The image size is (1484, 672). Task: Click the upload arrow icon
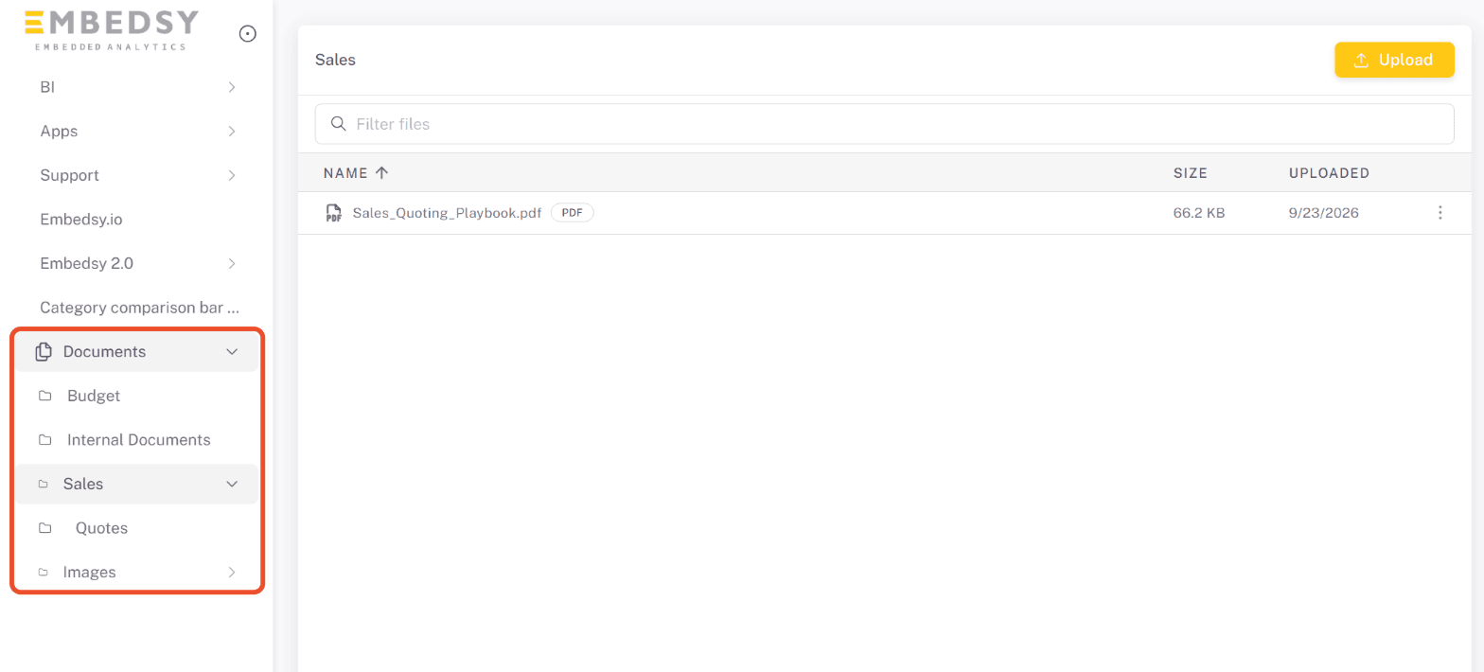pyautogui.click(x=1361, y=60)
